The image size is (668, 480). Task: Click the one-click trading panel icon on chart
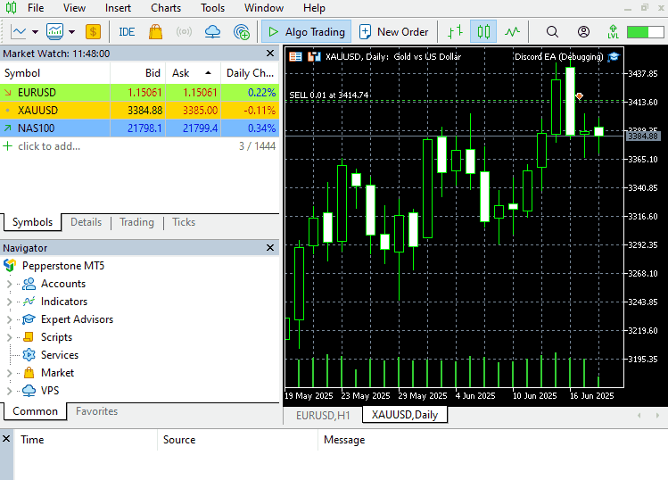point(295,56)
